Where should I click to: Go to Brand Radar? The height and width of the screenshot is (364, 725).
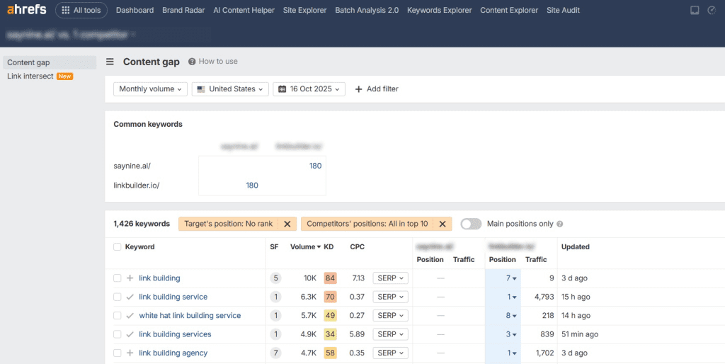183,10
